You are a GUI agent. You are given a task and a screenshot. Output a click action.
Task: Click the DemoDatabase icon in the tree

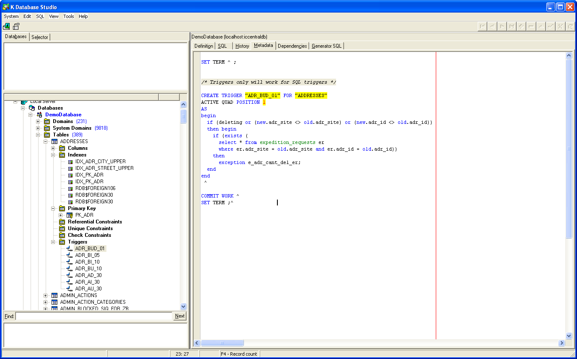[39, 115]
